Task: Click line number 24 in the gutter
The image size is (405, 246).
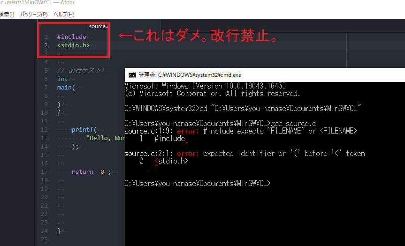Action: (44, 231)
